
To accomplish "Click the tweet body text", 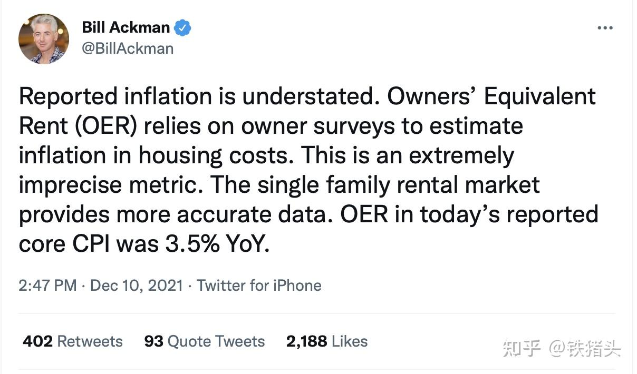I will 308,170.
